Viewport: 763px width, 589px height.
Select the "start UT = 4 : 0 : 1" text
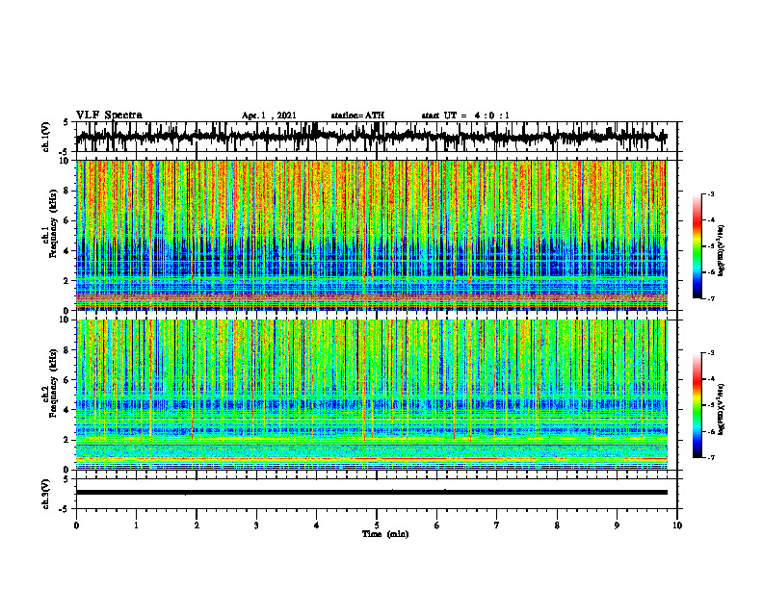click(x=465, y=115)
